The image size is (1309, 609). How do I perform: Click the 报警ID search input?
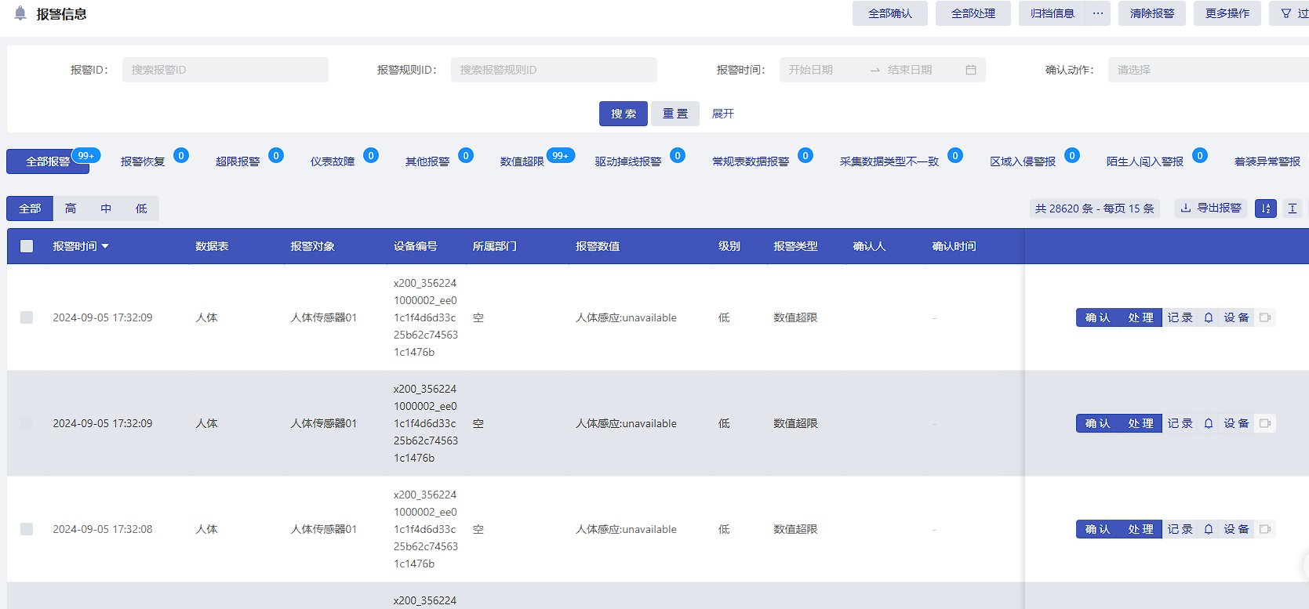coord(225,70)
